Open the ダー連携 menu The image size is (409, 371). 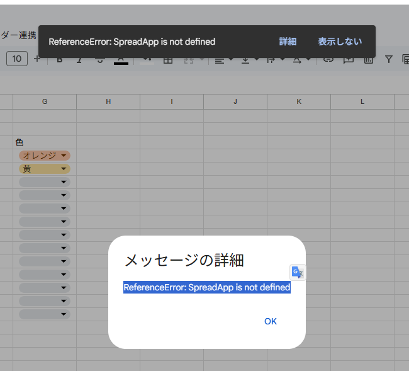click(x=19, y=35)
